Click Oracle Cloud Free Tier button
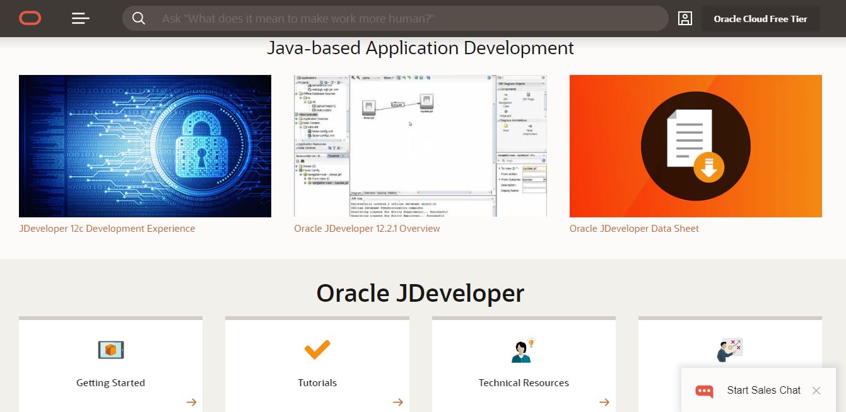Screen dimensions: 846x412 (760, 19)
